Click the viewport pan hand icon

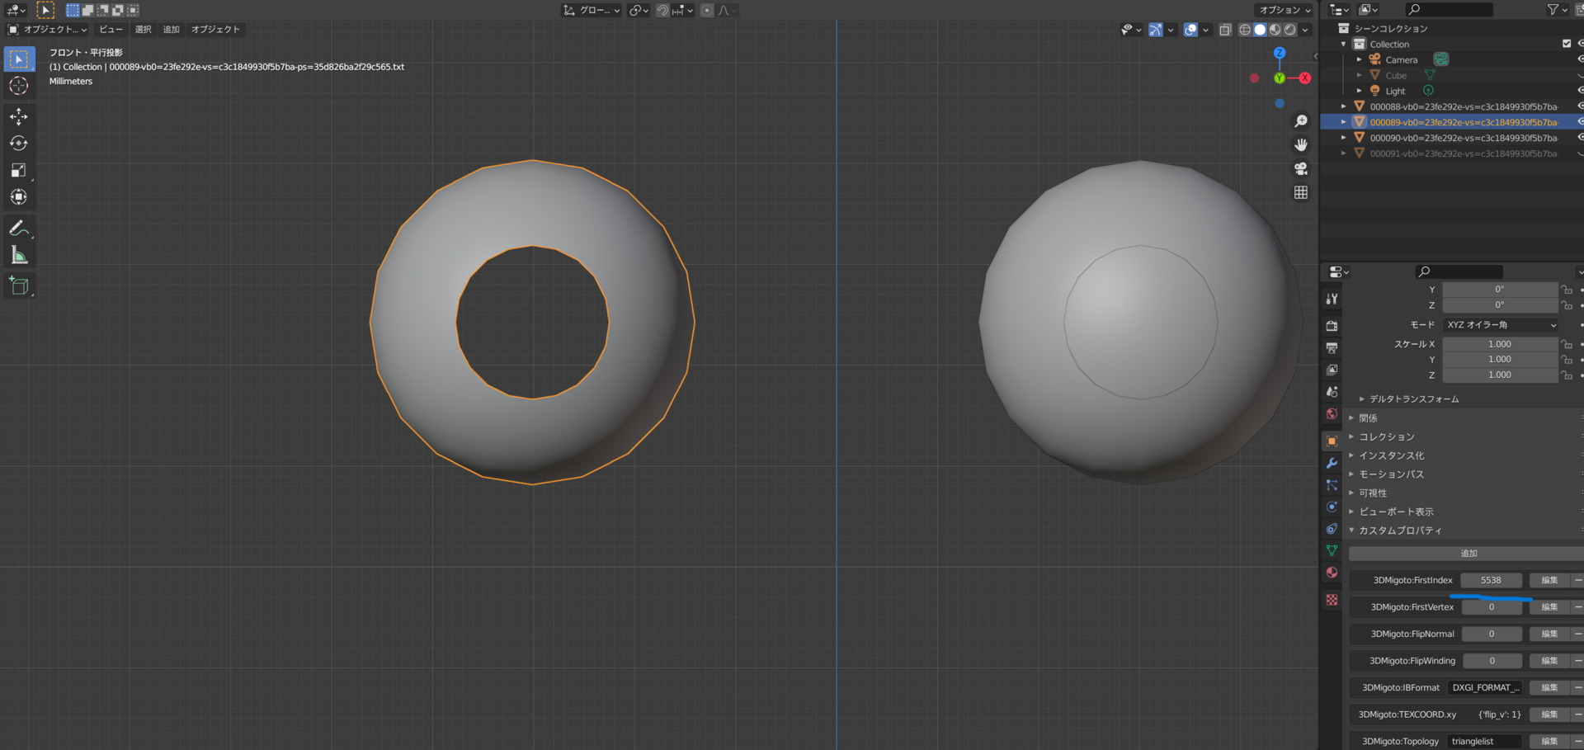(1301, 145)
